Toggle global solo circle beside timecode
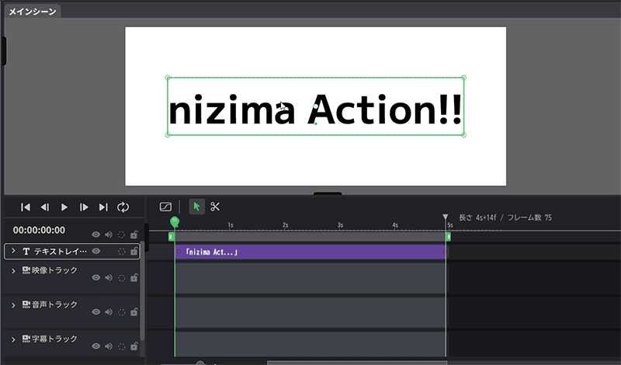This screenshot has height=365, width=621. click(121, 235)
